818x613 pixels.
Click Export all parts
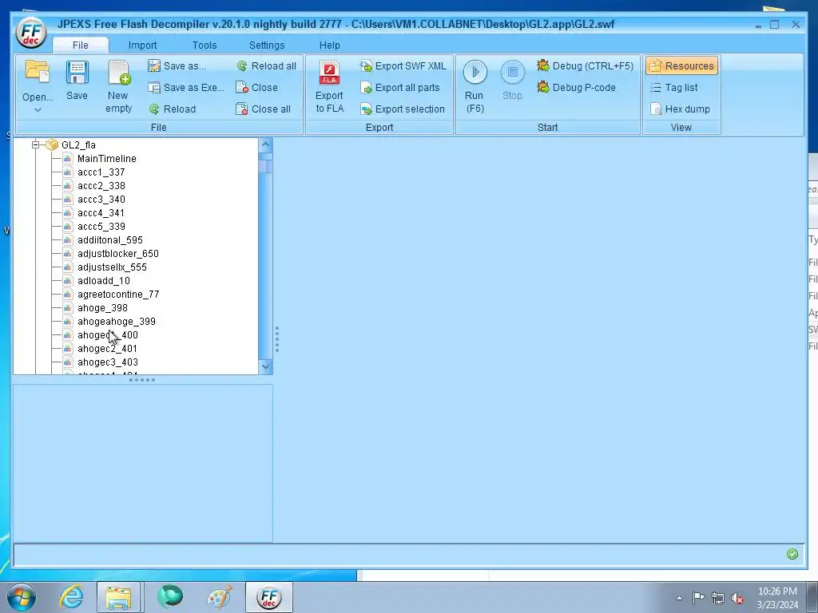point(400,88)
